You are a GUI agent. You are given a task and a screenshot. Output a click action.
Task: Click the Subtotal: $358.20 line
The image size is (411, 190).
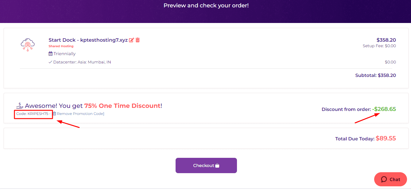click(x=375, y=75)
